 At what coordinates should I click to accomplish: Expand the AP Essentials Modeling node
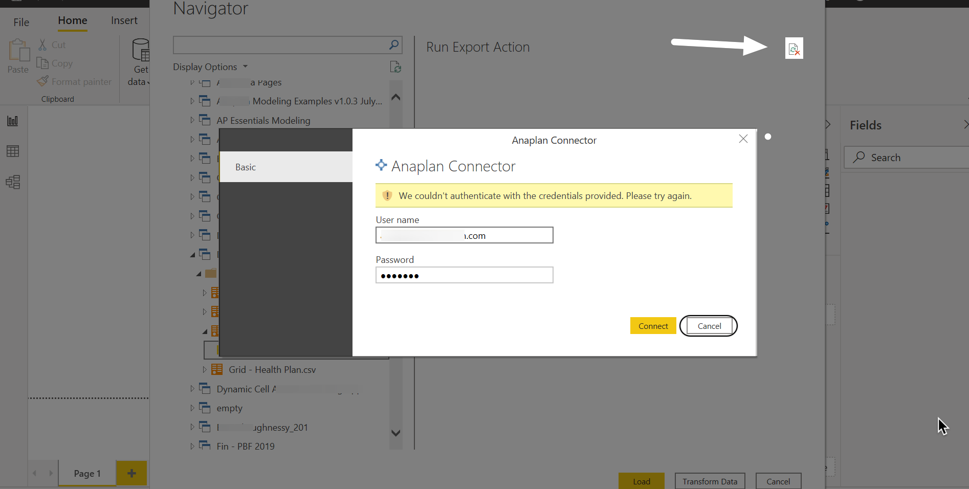192,120
